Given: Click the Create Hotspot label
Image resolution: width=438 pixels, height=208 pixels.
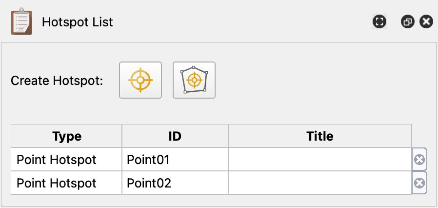Looking at the screenshot, I should pos(57,81).
